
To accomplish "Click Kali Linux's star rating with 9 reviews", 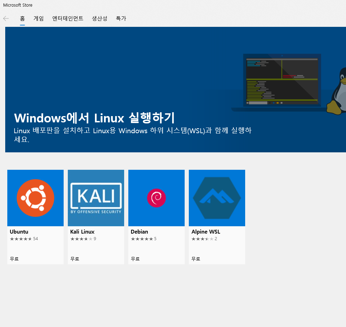I will point(83,239).
